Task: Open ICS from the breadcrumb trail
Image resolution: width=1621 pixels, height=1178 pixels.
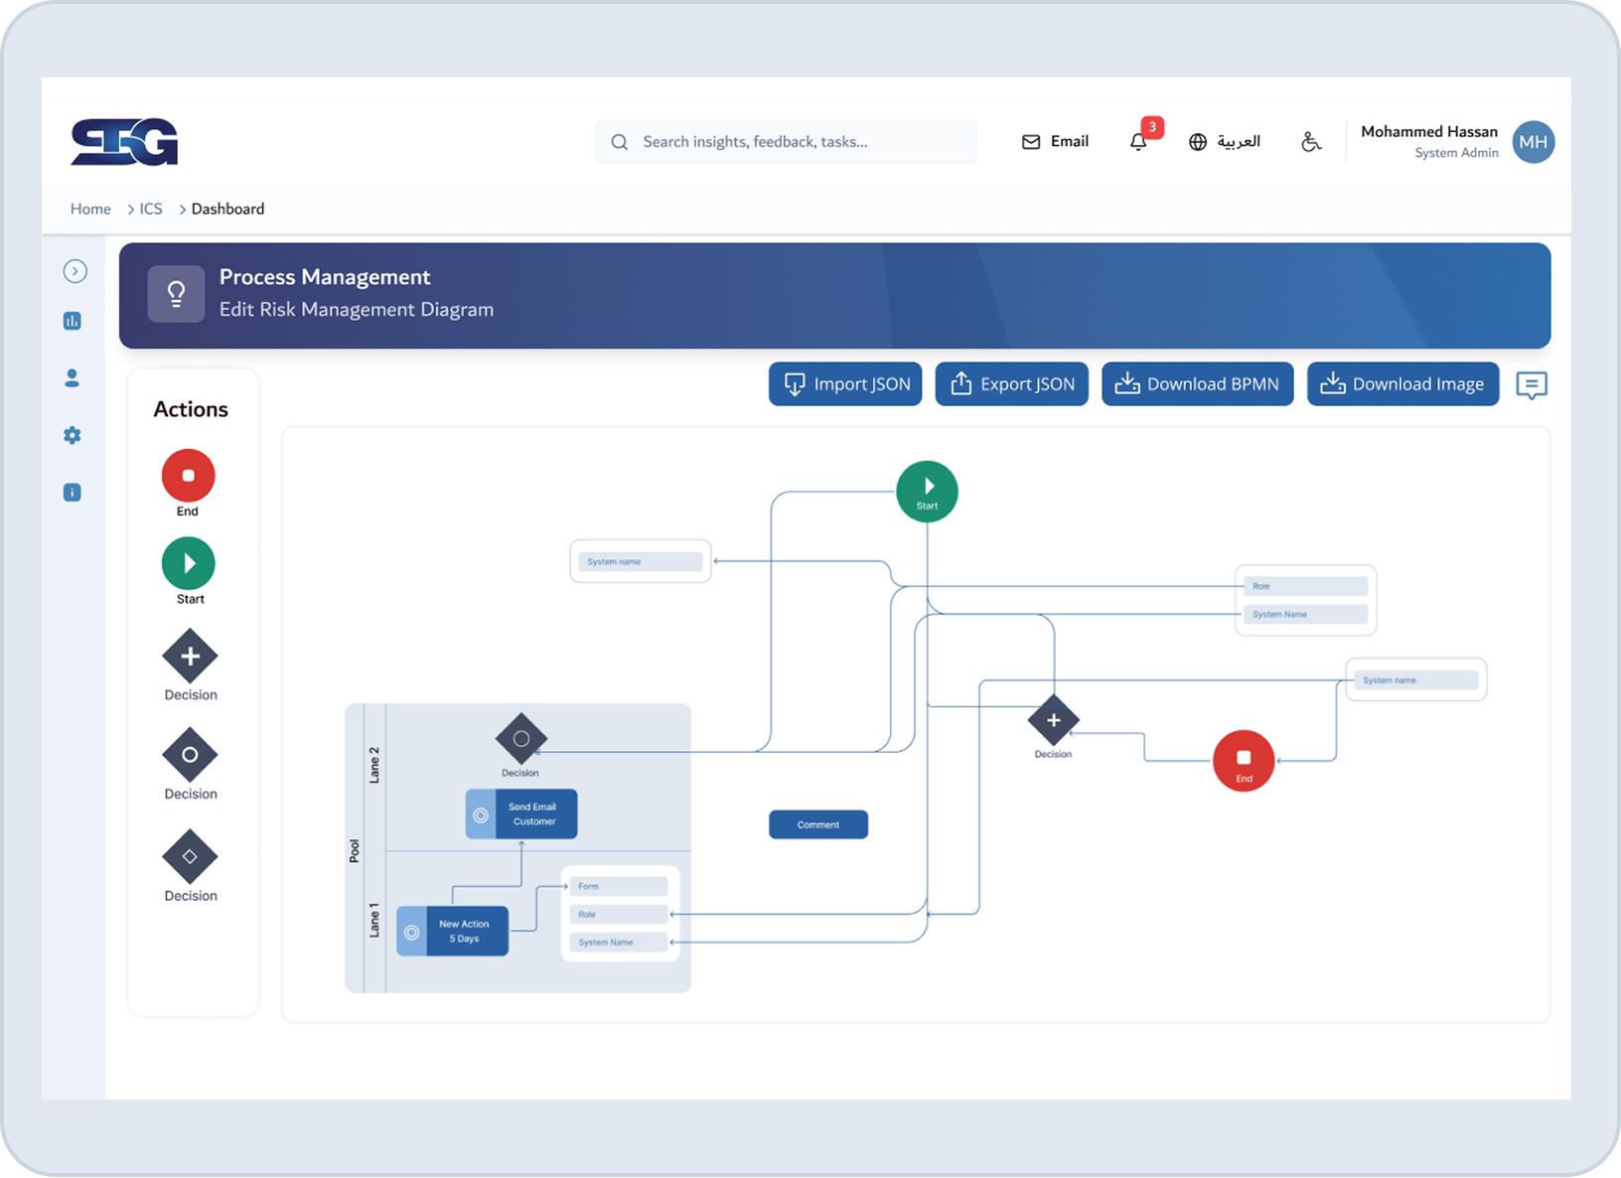Action: coord(152,209)
